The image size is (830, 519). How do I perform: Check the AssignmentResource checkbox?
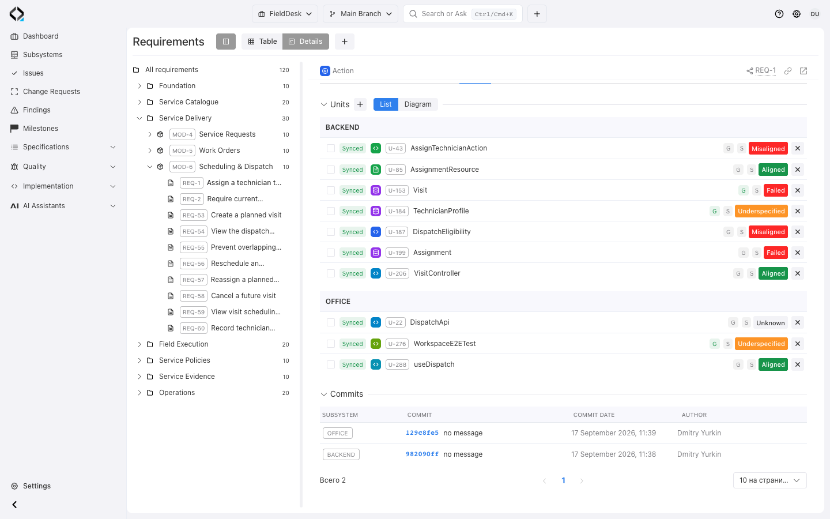pyautogui.click(x=331, y=170)
